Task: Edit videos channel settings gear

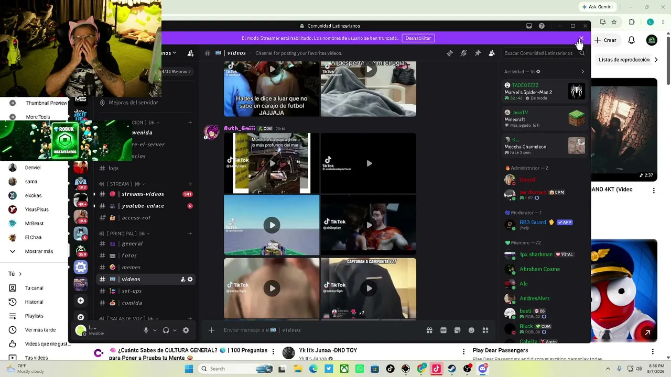Action: 190,279
